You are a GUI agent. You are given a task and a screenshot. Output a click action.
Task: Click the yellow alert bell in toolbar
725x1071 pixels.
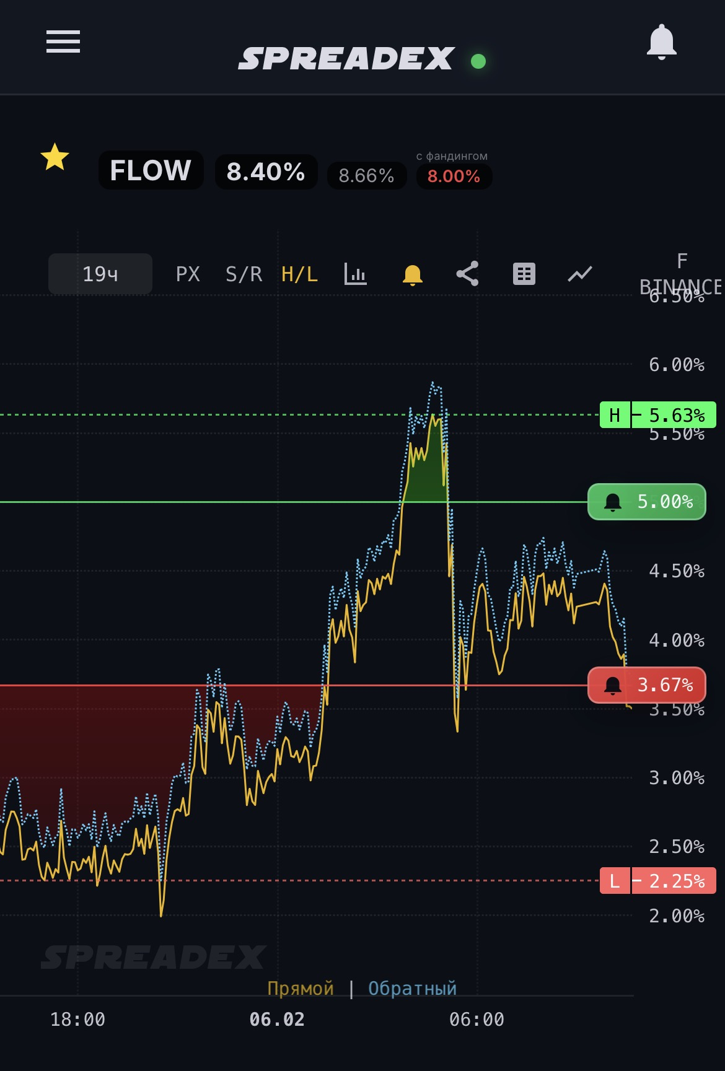pyautogui.click(x=412, y=274)
